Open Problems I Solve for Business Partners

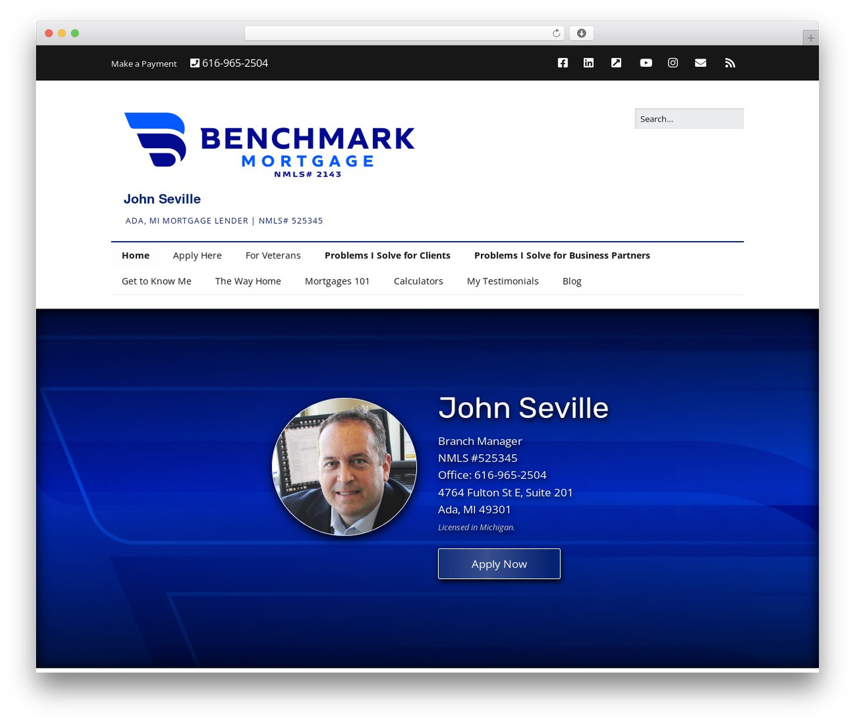click(x=562, y=255)
